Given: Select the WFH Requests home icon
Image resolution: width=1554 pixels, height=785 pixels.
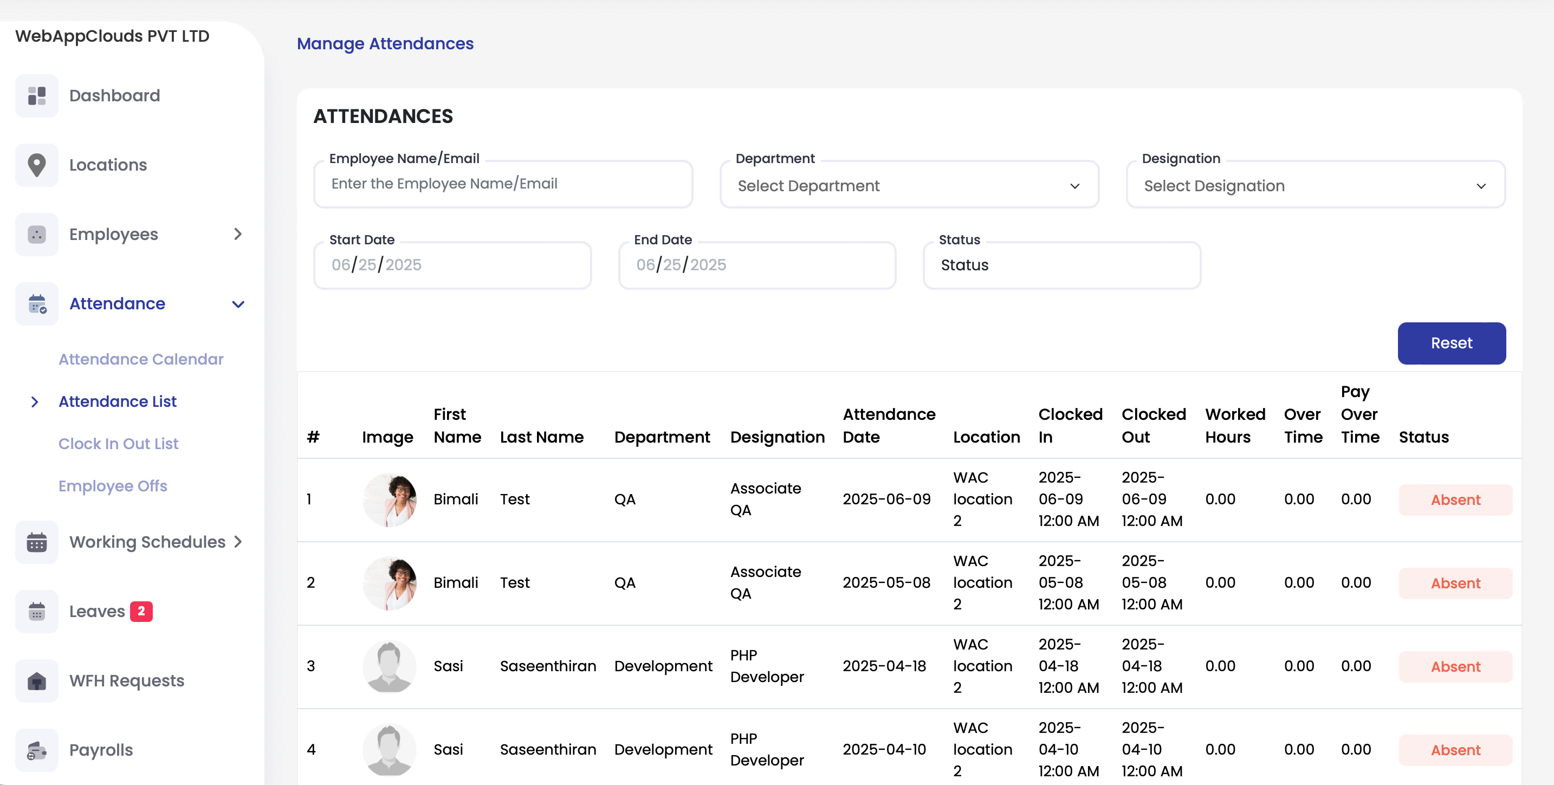Looking at the screenshot, I should 37,680.
